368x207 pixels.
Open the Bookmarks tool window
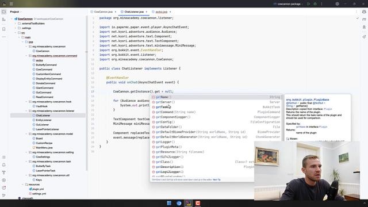pos(4,29)
